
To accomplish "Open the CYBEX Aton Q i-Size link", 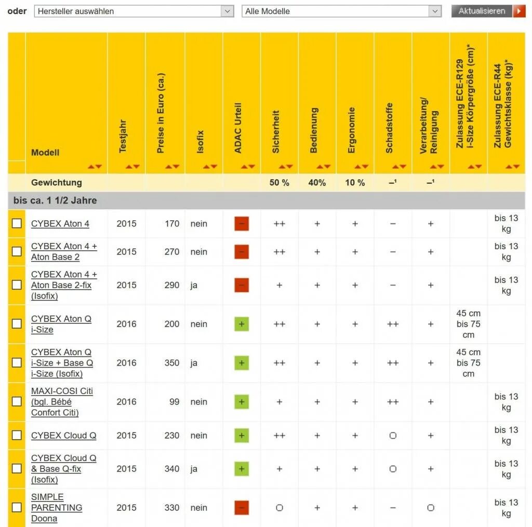I will tap(61, 324).
